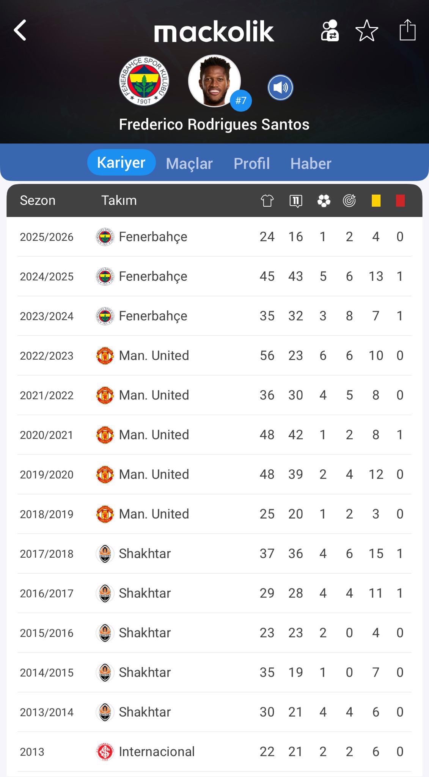
Task: Open Internacional team from 2013 row
Action: coord(156,752)
